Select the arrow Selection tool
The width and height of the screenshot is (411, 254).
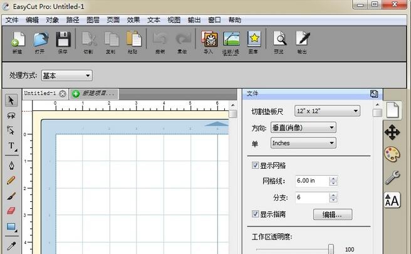click(x=11, y=100)
